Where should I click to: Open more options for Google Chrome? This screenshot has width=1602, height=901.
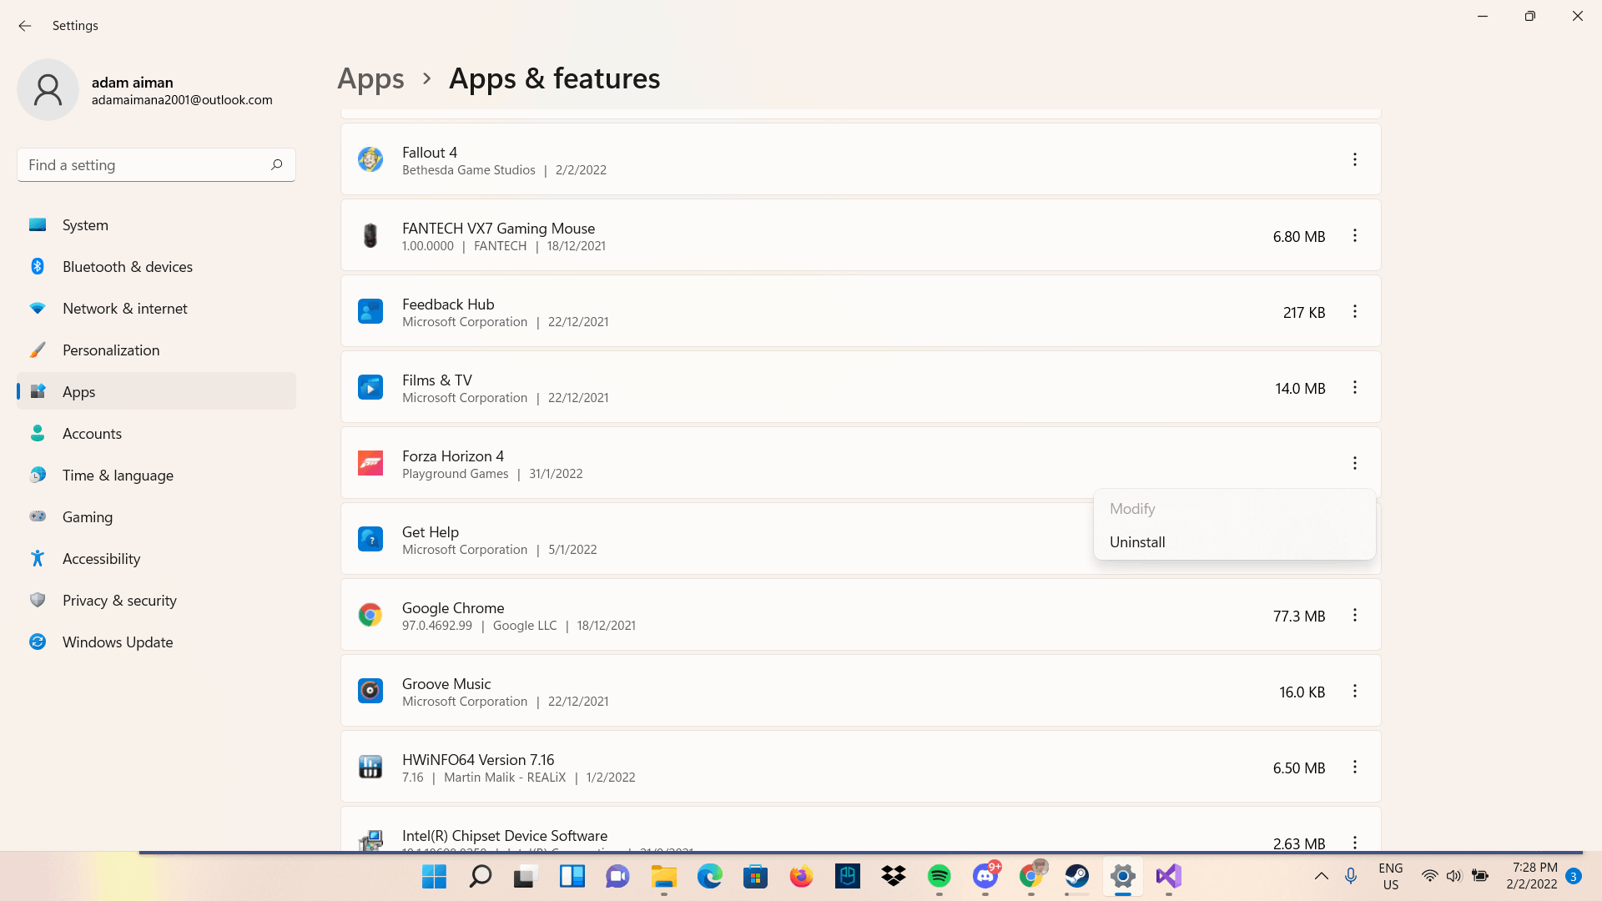[1355, 615]
